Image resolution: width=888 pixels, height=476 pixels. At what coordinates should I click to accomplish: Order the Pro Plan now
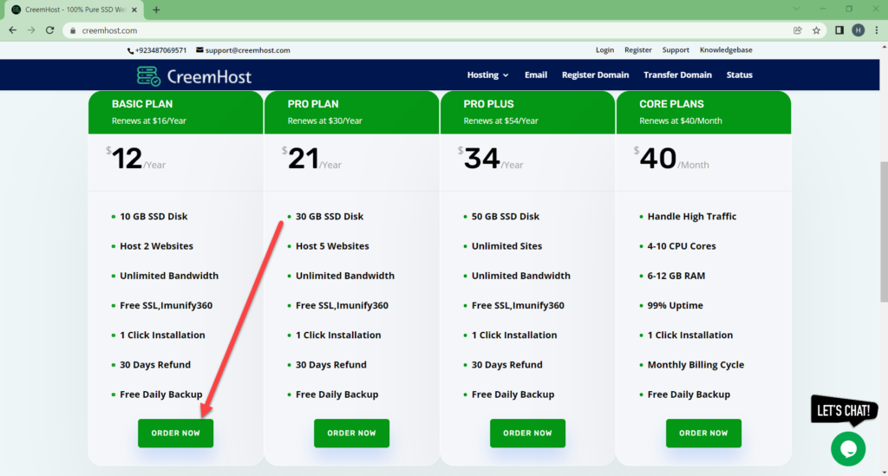pyautogui.click(x=352, y=433)
